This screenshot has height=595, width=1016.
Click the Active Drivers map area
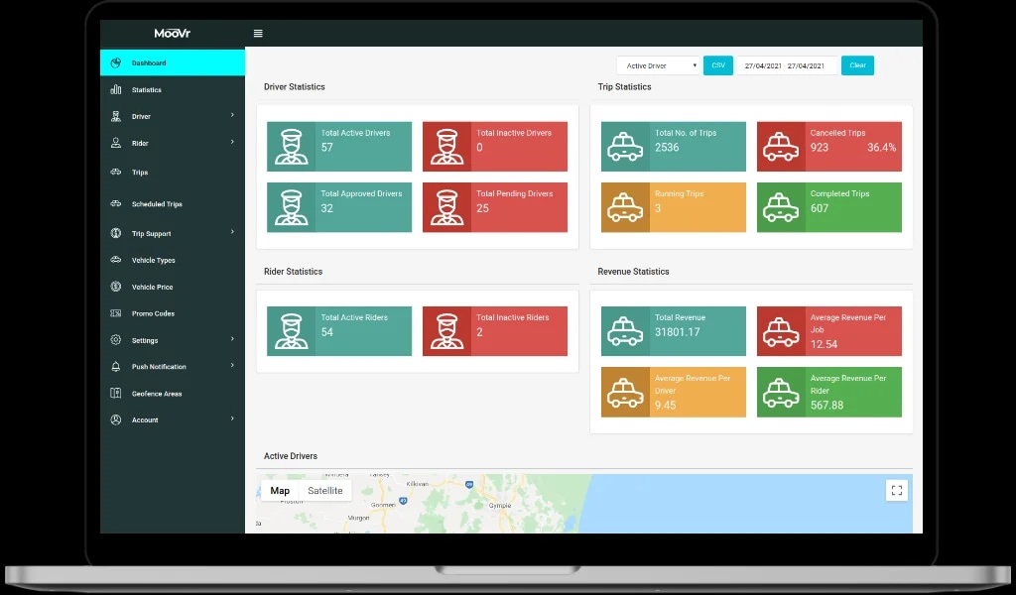click(583, 504)
